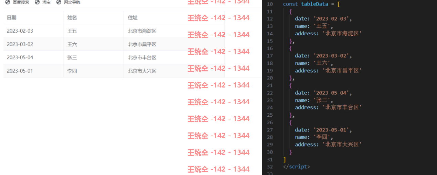Click the closing </script> tag in editor
Viewport: 437px width, 175px height.
pyautogui.click(x=296, y=167)
